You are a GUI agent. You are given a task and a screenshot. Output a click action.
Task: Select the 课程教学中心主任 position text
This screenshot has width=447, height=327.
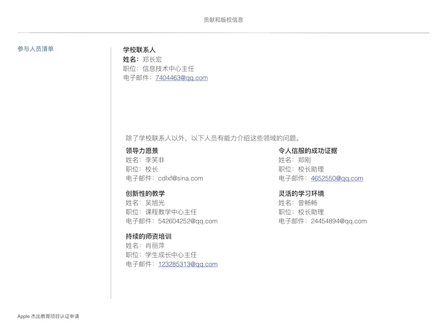click(x=171, y=212)
